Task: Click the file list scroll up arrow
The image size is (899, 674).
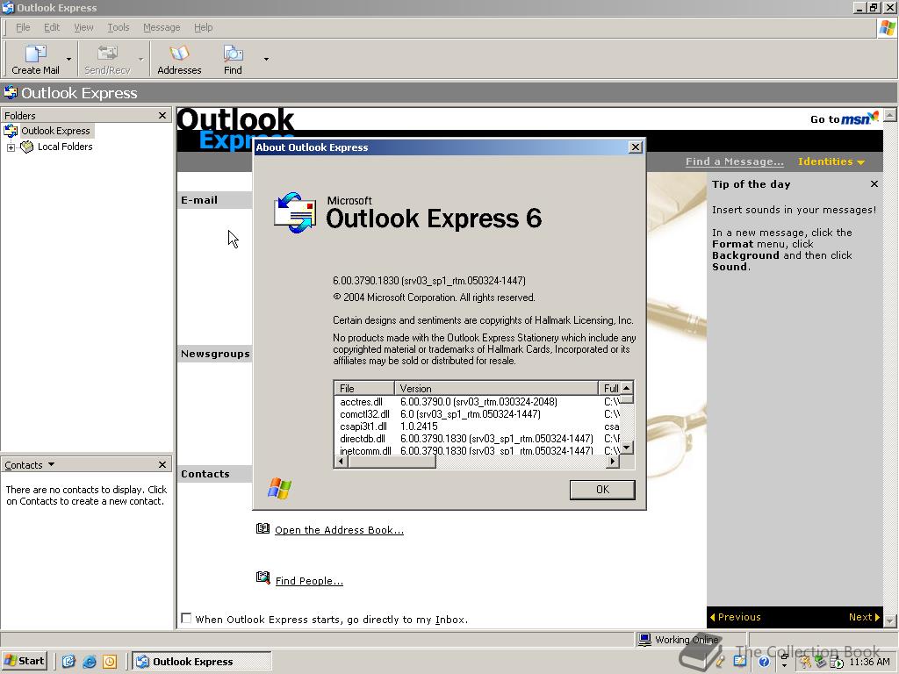Action: pos(627,387)
